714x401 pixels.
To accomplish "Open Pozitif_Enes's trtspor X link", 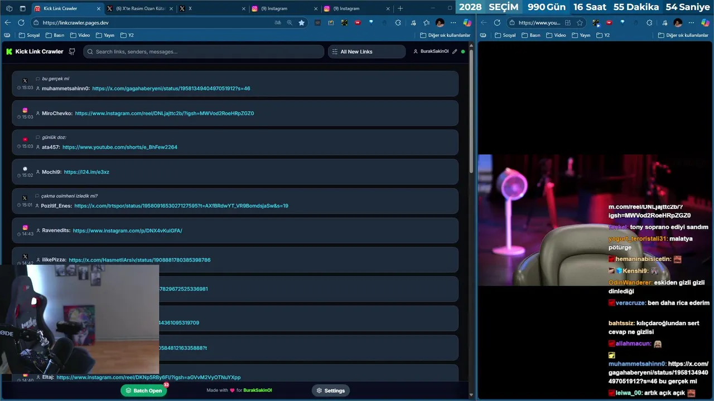I will [x=181, y=206].
